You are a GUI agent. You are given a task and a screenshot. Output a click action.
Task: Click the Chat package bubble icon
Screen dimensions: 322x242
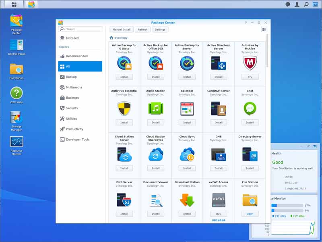coord(250,108)
